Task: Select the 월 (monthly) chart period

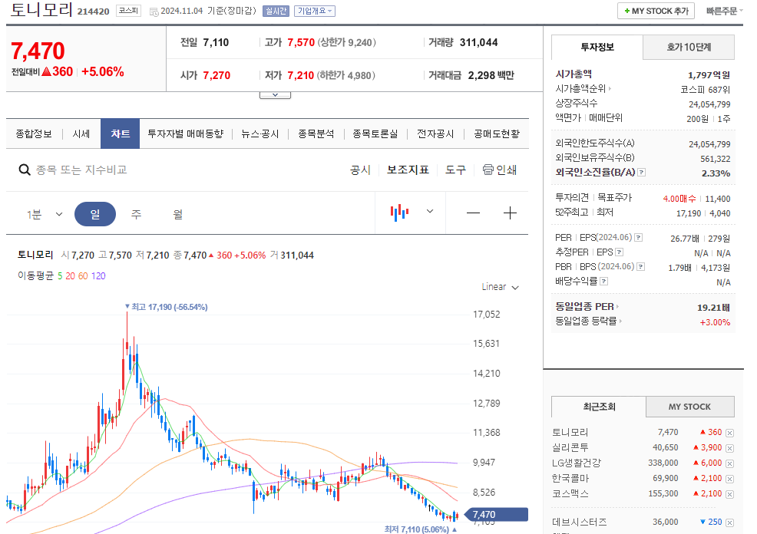Action: 177,214
